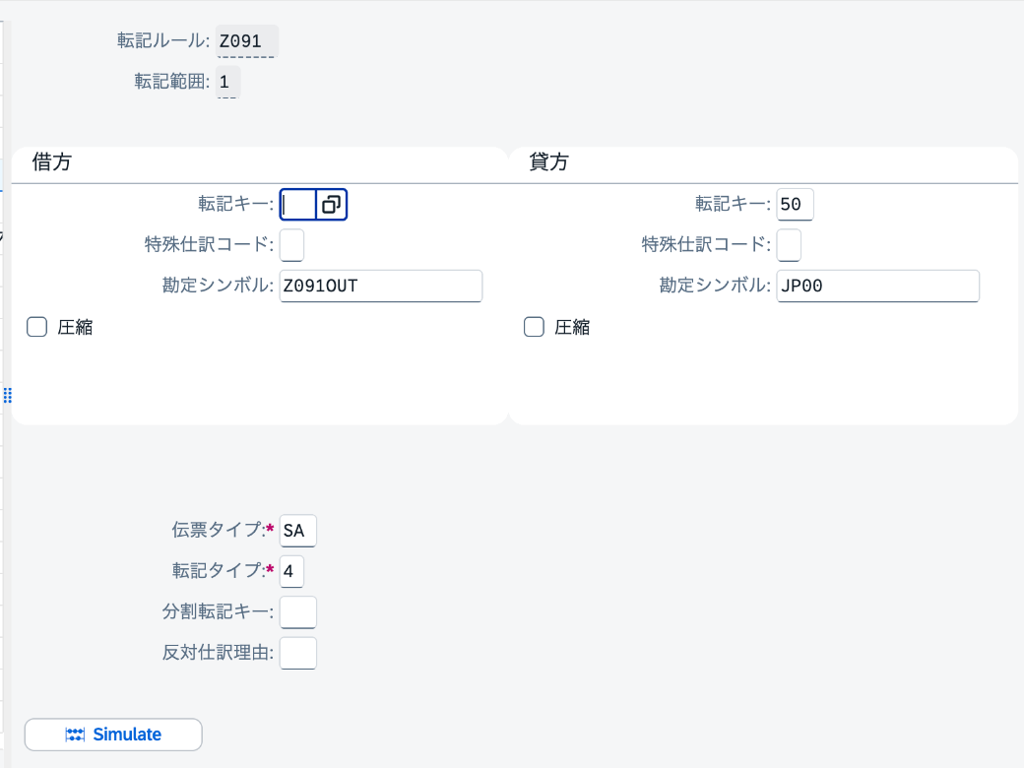Click the Simulate button
The width and height of the screenshot is (1024, 768).
tap(113, 735)
